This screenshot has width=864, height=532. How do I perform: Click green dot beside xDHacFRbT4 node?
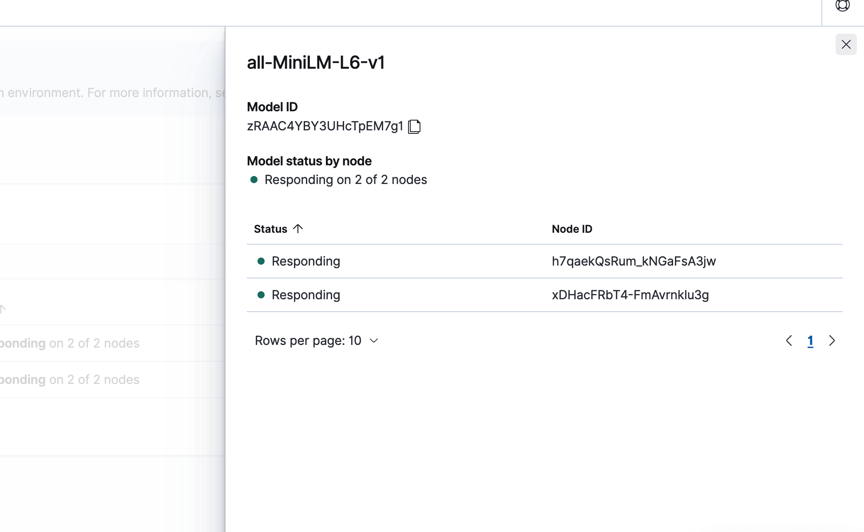point(261,295)
